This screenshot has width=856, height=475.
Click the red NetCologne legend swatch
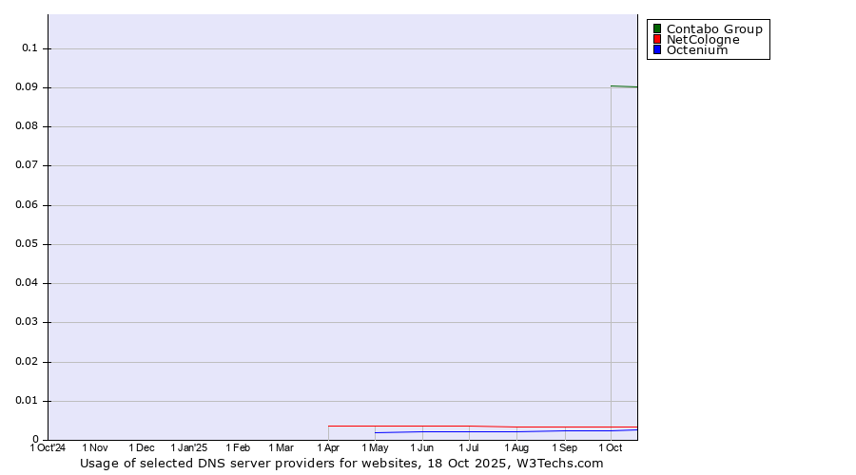point(656,39)
